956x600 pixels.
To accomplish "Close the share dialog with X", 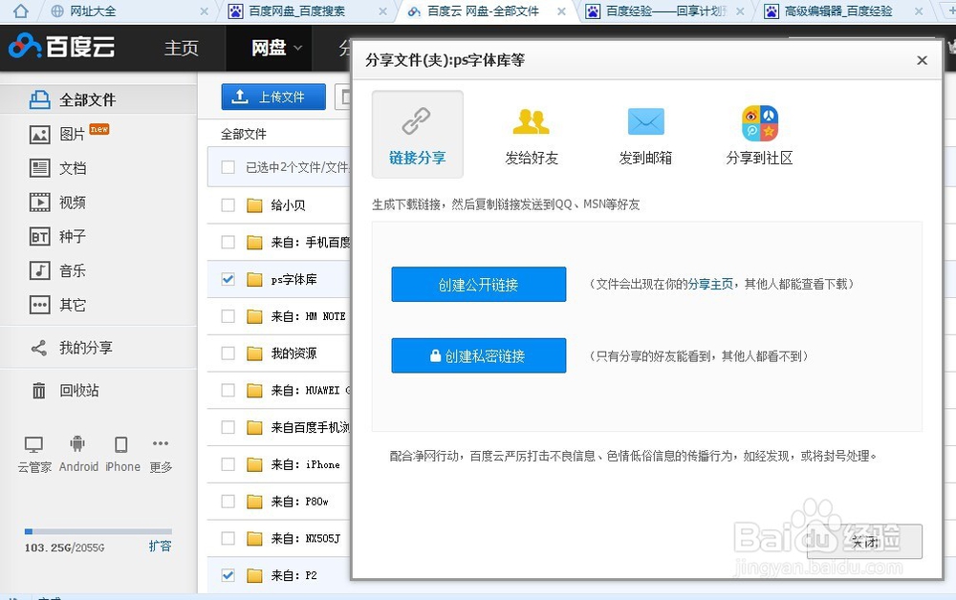I will [922, 60].
